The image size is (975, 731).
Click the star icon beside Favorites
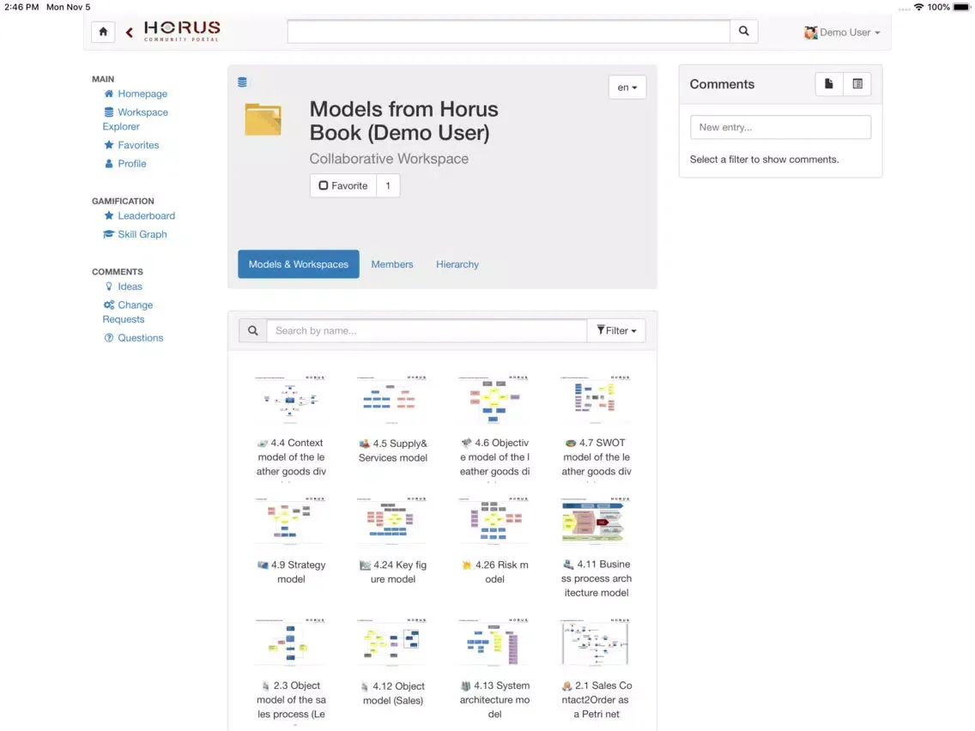(109, 145)
